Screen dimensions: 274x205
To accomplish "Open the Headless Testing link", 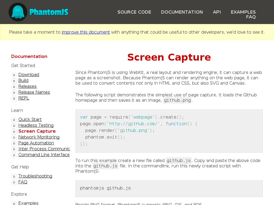I will 36,125.
